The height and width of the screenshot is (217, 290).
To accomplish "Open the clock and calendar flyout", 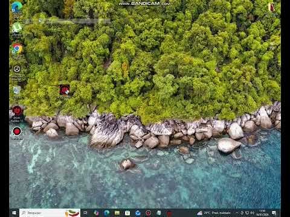I will tap(262, 213).
